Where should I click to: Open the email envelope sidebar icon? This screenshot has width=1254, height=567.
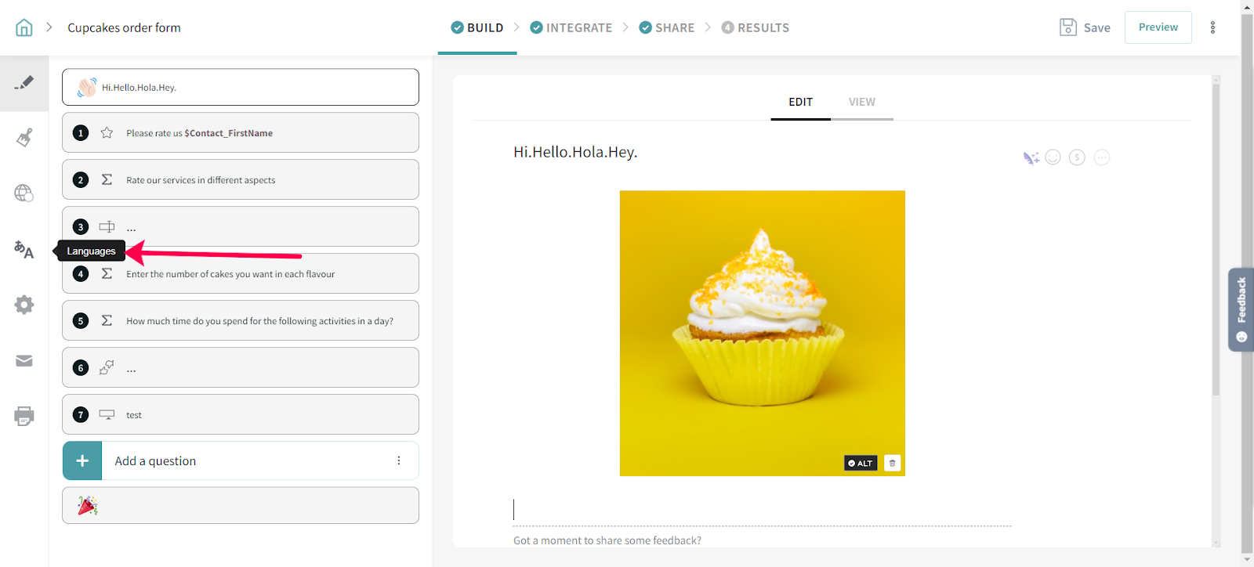click(24, 361)
